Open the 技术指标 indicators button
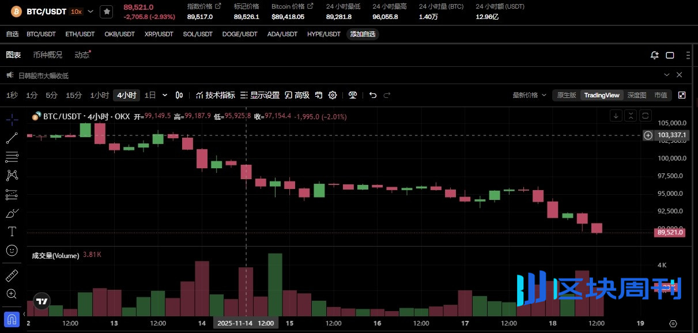 coord(216,95)
